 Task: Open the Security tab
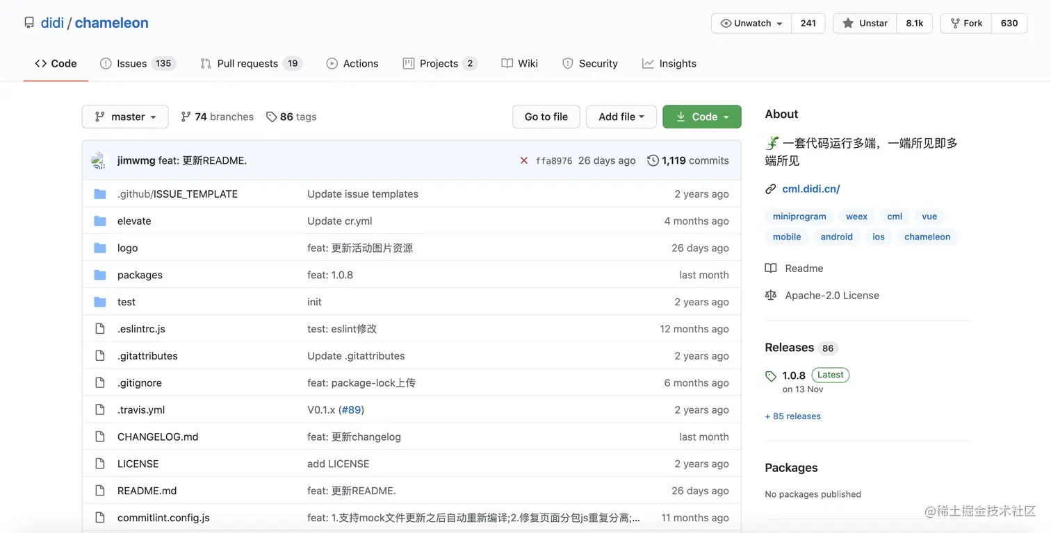590,63
